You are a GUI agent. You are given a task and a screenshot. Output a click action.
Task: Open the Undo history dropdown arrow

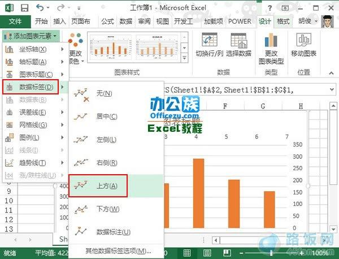tap(48, 8)
